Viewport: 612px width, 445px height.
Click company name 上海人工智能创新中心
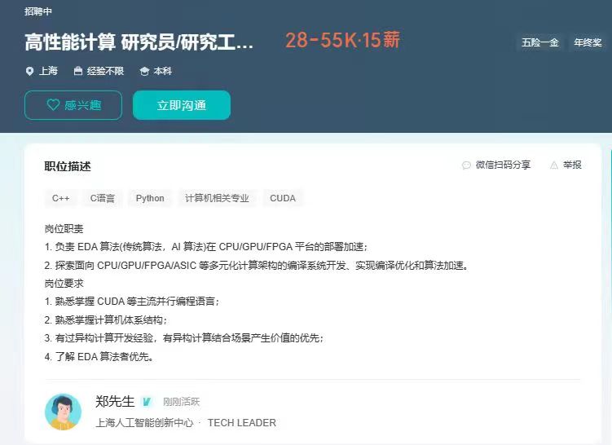coord(144,422)
